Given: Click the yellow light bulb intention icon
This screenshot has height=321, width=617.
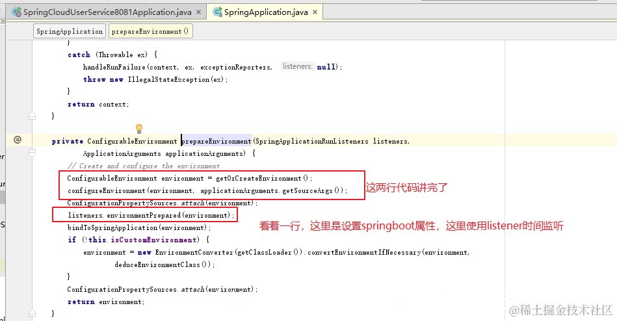Looking at the screenshot, I should (x=139, y=128).
